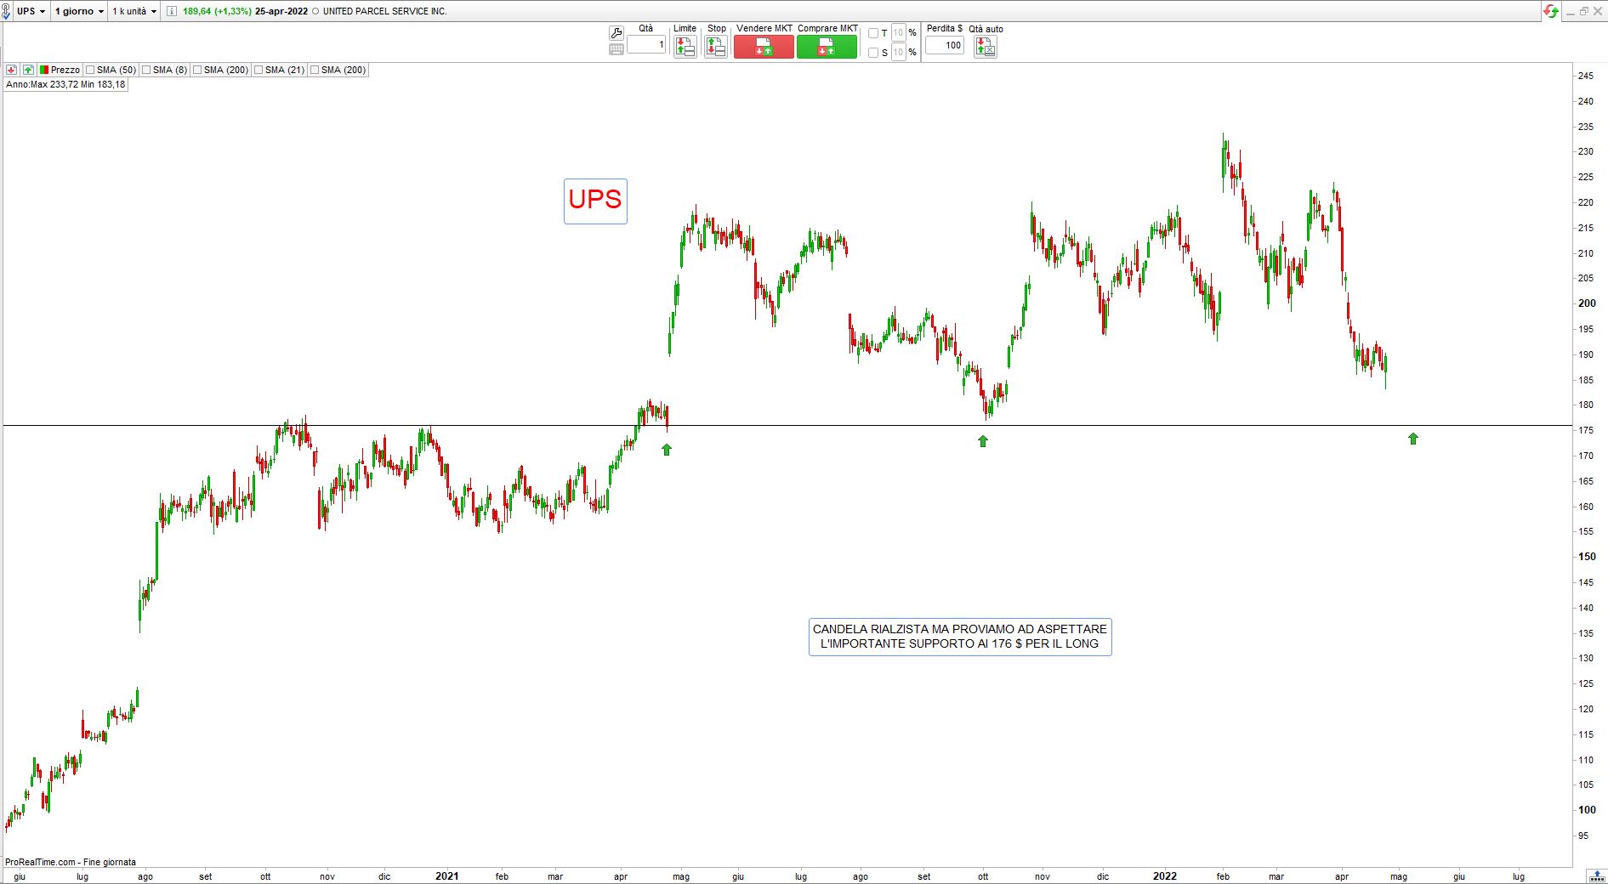This screenshot has height=884, width=1608.
Task: Expand the '1 giorno' timeframe dropdown
Action: click(x=79, y=11)
